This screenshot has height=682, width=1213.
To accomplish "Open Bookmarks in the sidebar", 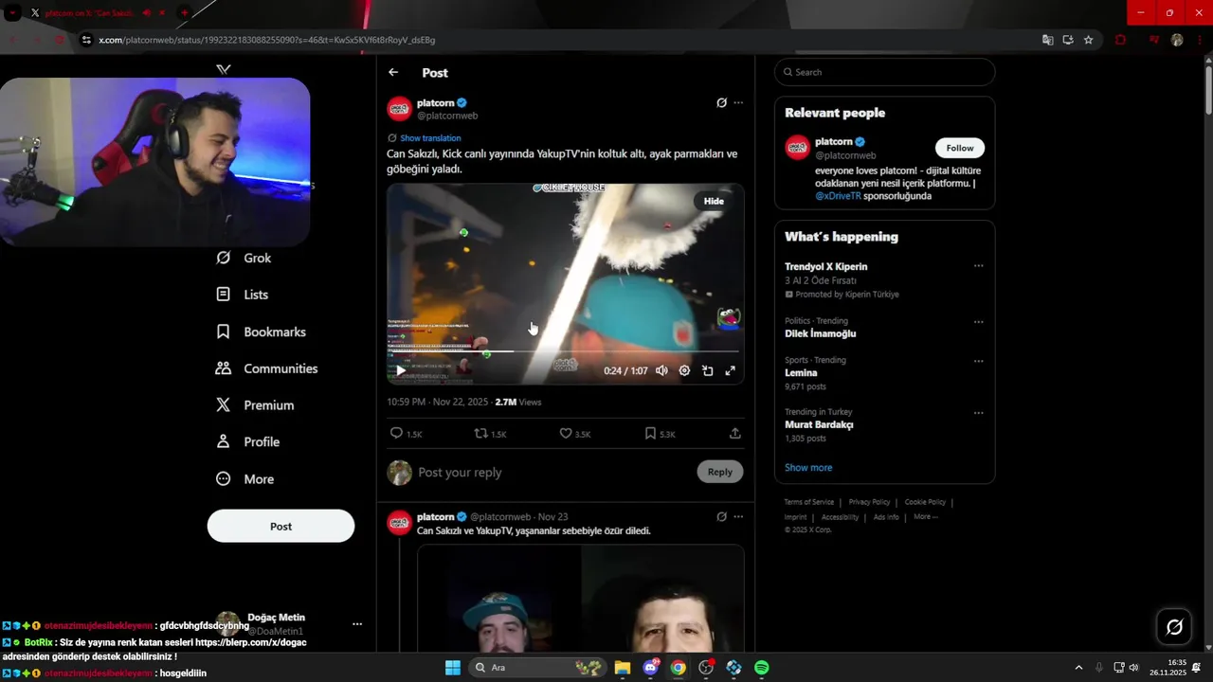I will click(262, 332).
